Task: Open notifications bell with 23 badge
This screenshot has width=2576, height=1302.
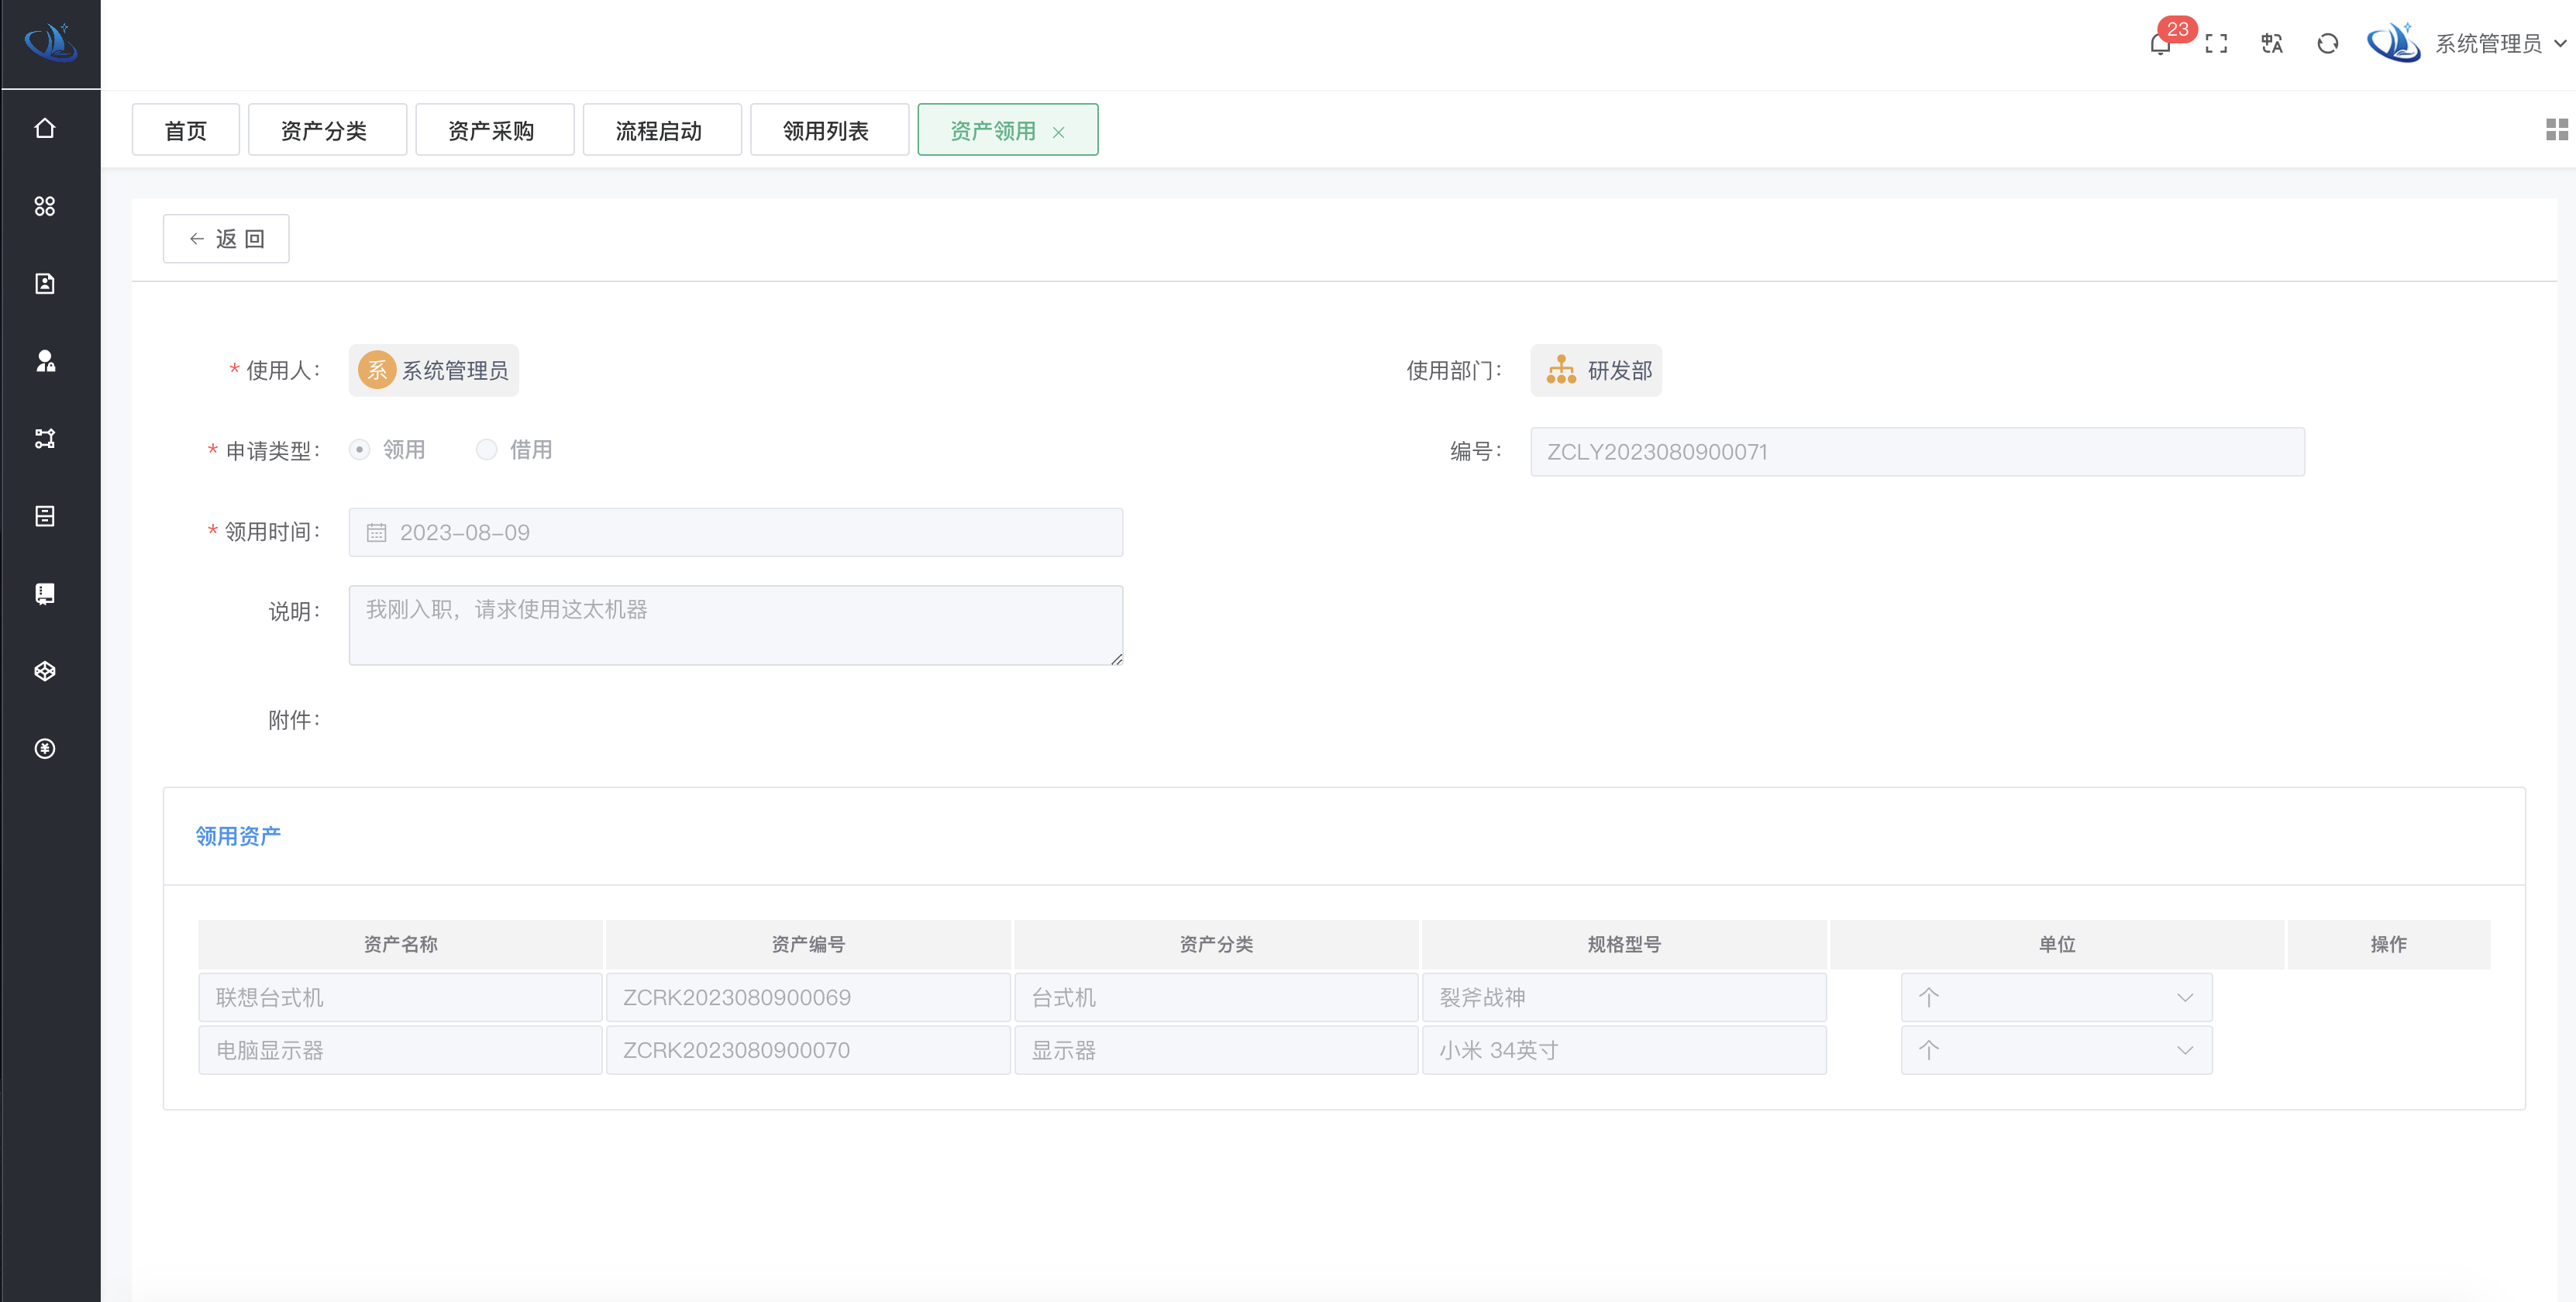Action: pos(2160,43)
